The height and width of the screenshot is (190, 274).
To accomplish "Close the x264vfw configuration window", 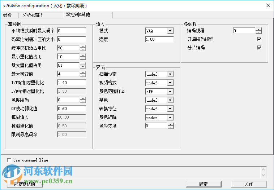I will [x=268, y=5].
